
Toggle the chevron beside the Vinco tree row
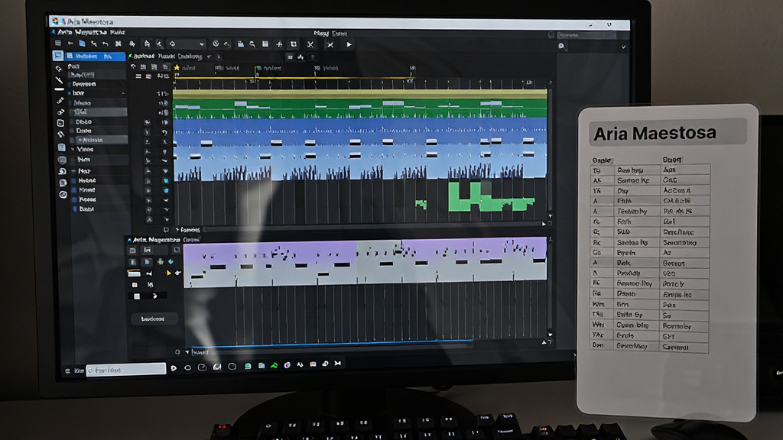click(x=73, y=149)
